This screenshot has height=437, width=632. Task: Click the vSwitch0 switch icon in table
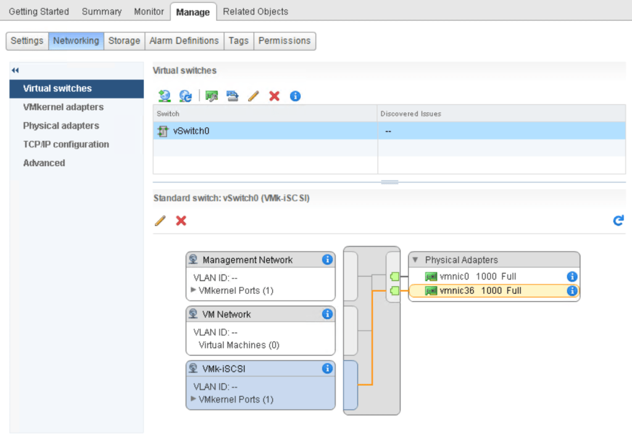click(163, 131)
